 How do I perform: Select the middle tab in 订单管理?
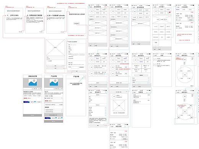coord(184,10)
